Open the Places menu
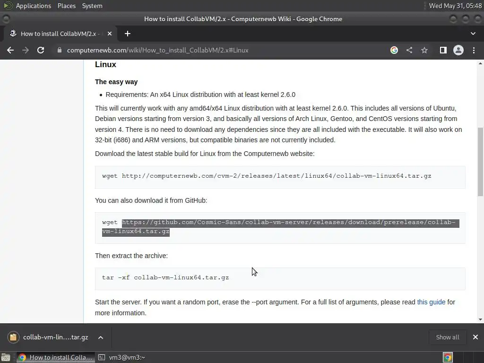 (x=66, y=6)
